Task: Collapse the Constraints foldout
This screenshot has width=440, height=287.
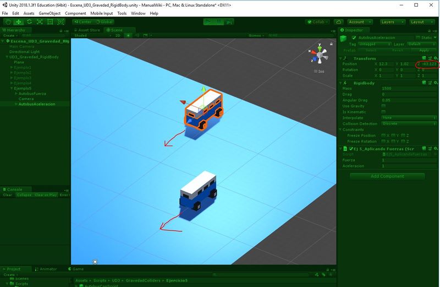Action: [x=340, y=129]
